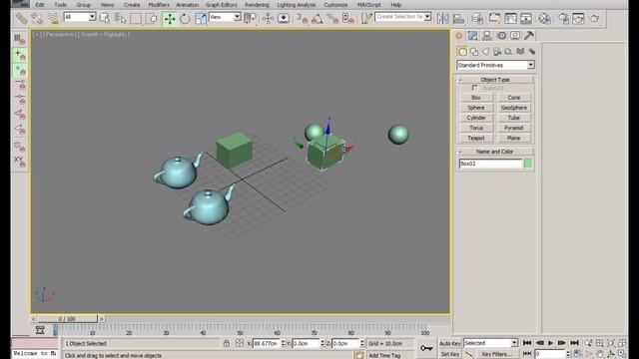Open the Standard Primitives dropdown
639x359 pixels.
pyautogui.click(x=495, y=65)
